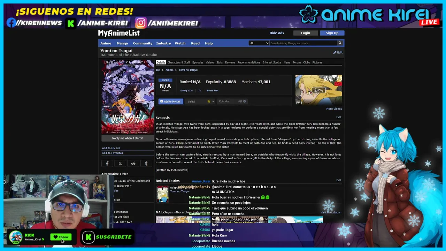Switch to the Videos tab
This screenshot has width=446, height=251.
pos(210,62)
